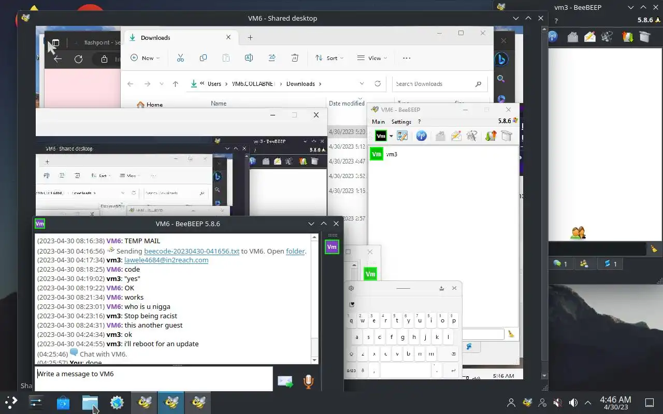Image resolution: width=663 pixels, height=414 pixels.
Task: Open the New dropdown in Downloads window
Action: click(x=145, y=58)
